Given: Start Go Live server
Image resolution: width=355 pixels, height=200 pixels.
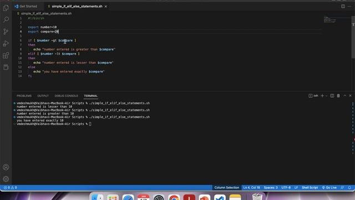Looking at the screenshot, I should 329,188.
